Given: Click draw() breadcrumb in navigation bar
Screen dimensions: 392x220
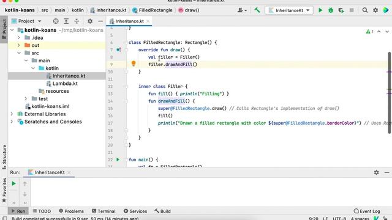Looking at the screenshot, I should [x=189, y=10].
